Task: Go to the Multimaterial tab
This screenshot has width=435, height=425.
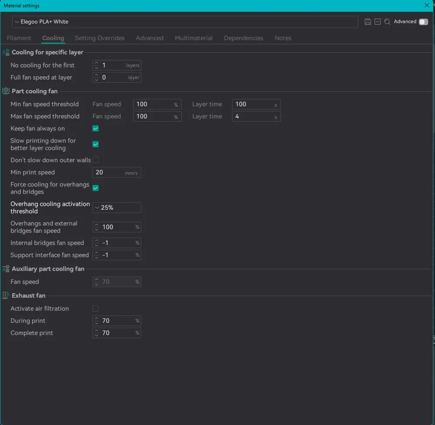Action: (194, 38)
